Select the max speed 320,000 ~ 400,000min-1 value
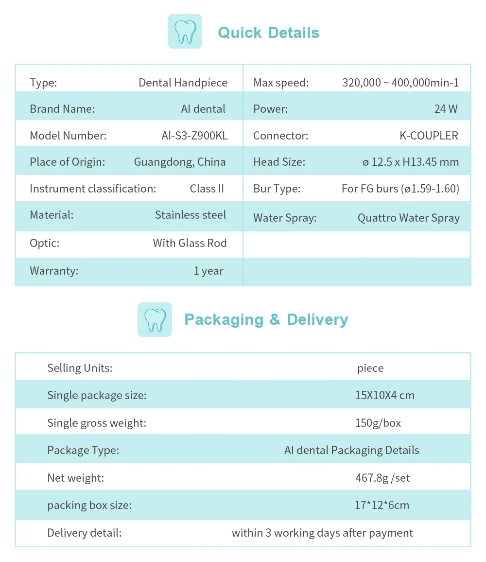The height and width of the screenshot is (562, 486). pyautogui.click(x=400, y=83)
